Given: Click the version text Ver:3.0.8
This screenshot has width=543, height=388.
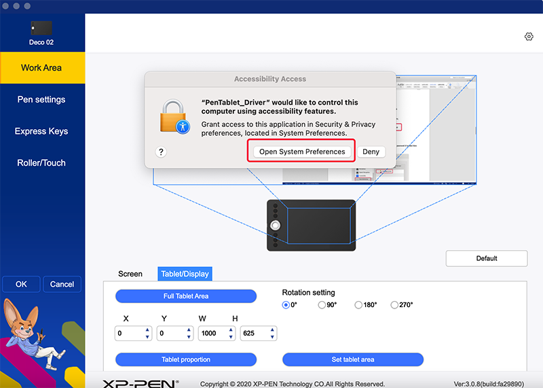Looking at the screenshot, I should pos(489,384).
